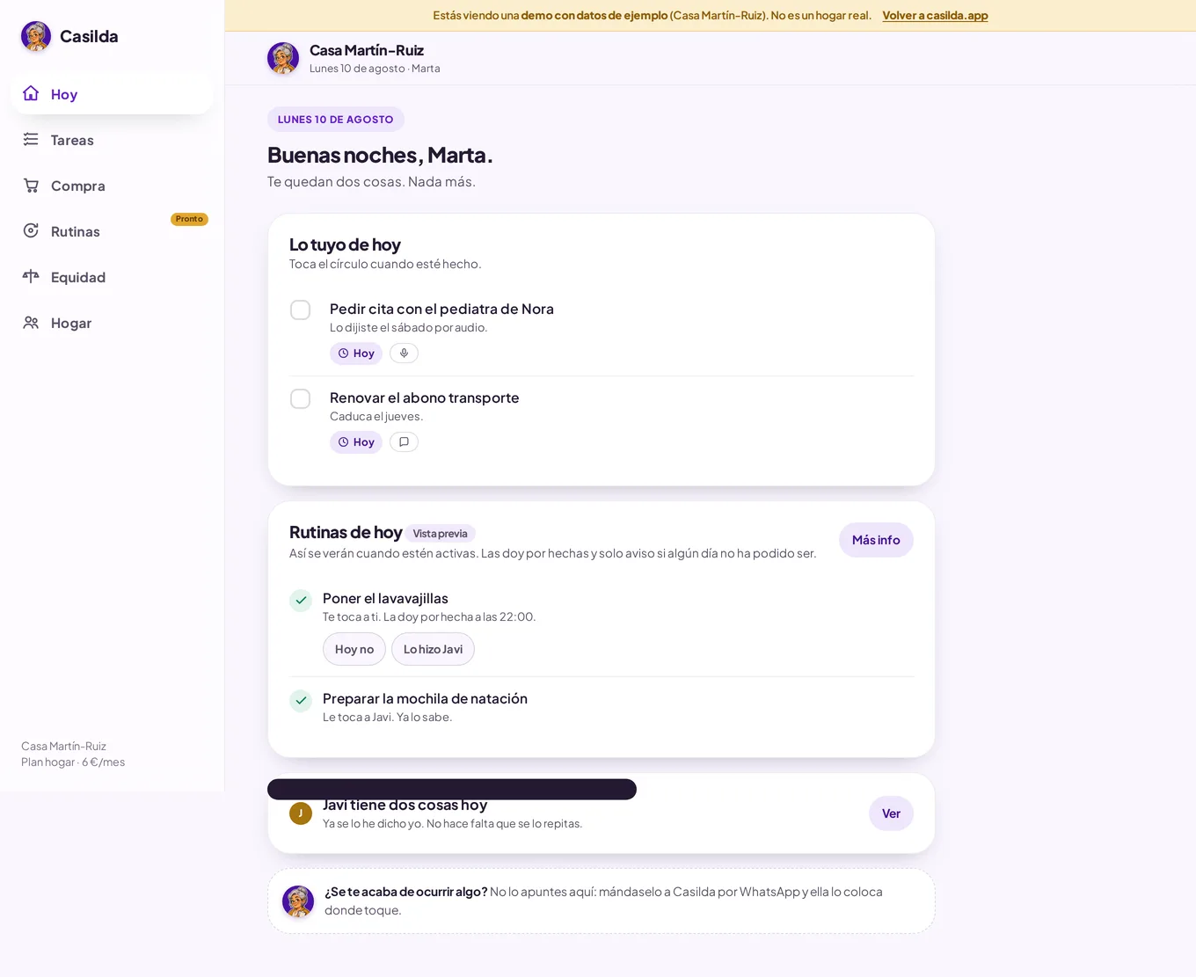
Task: Click the Hoy house icon
Action: pyautogui.click(x=31, y=93)
